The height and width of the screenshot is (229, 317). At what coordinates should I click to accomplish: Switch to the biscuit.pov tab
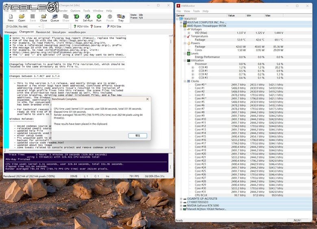tap(59, 32)
